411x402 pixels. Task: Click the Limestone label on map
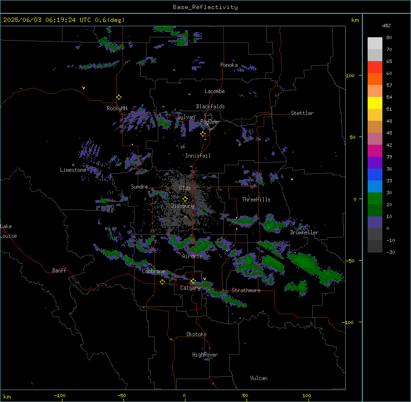[73, 170]
